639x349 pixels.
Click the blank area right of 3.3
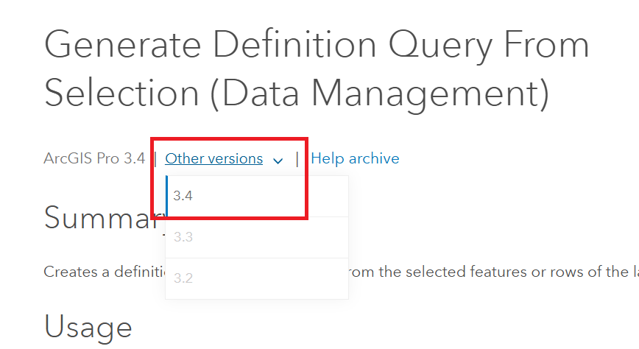[280, 237]
